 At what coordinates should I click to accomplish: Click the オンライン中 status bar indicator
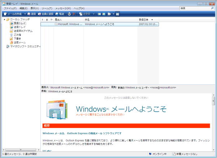[158, 154]
